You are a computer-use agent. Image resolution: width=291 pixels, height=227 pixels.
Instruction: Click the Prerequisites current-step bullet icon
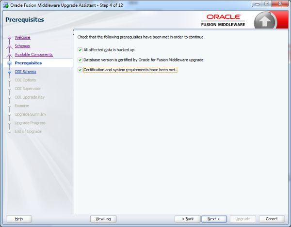click(10, 63)
